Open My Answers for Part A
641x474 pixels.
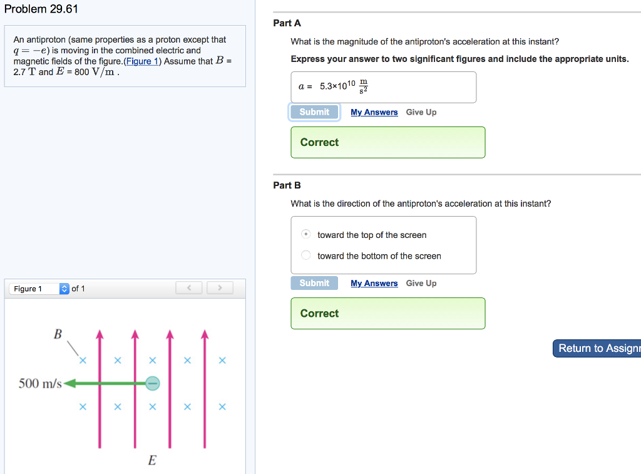tap(374, 112)
